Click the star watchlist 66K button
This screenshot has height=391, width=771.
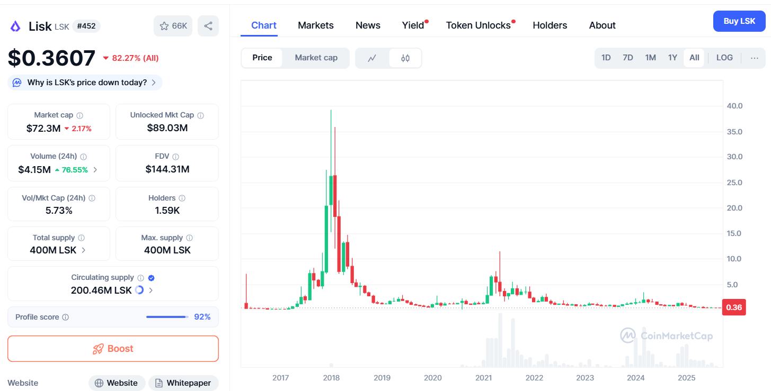173,26
